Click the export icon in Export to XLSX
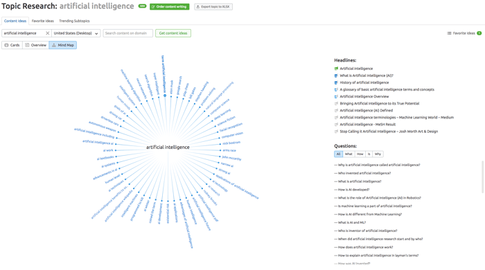 coord(198,6)
